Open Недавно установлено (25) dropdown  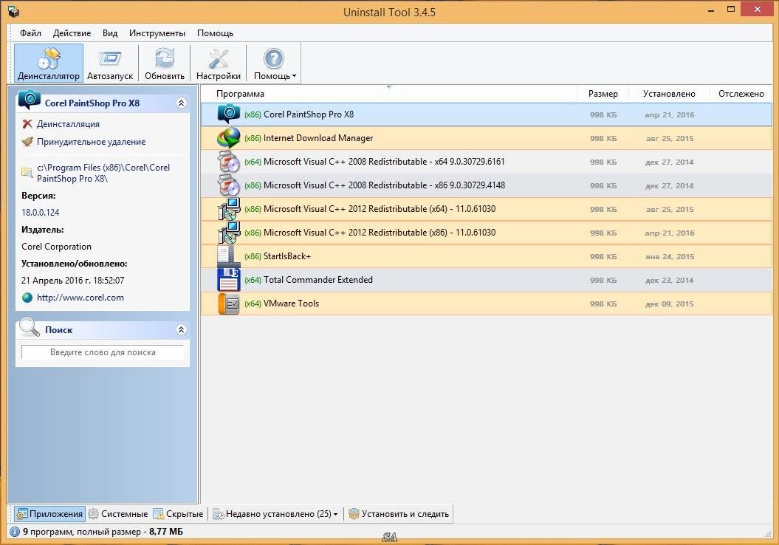point(275,514)
